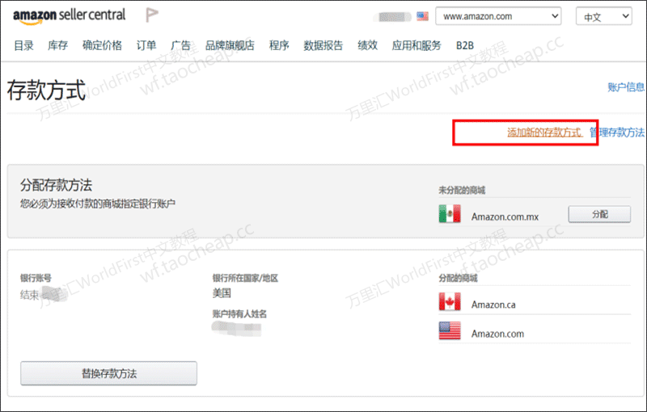The image size is (647, 412).
Task: Click the US flag beside Amazon.com
Action: 450,330
